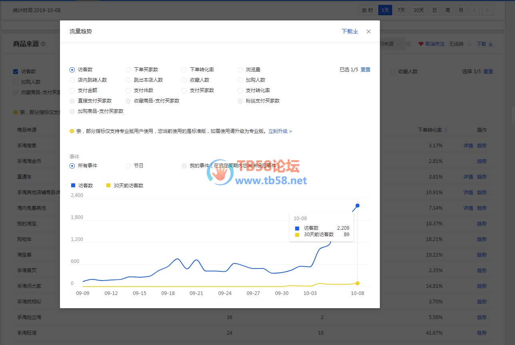
Task: Select the 浏览量 radio option
Action: tap(240, 70)
